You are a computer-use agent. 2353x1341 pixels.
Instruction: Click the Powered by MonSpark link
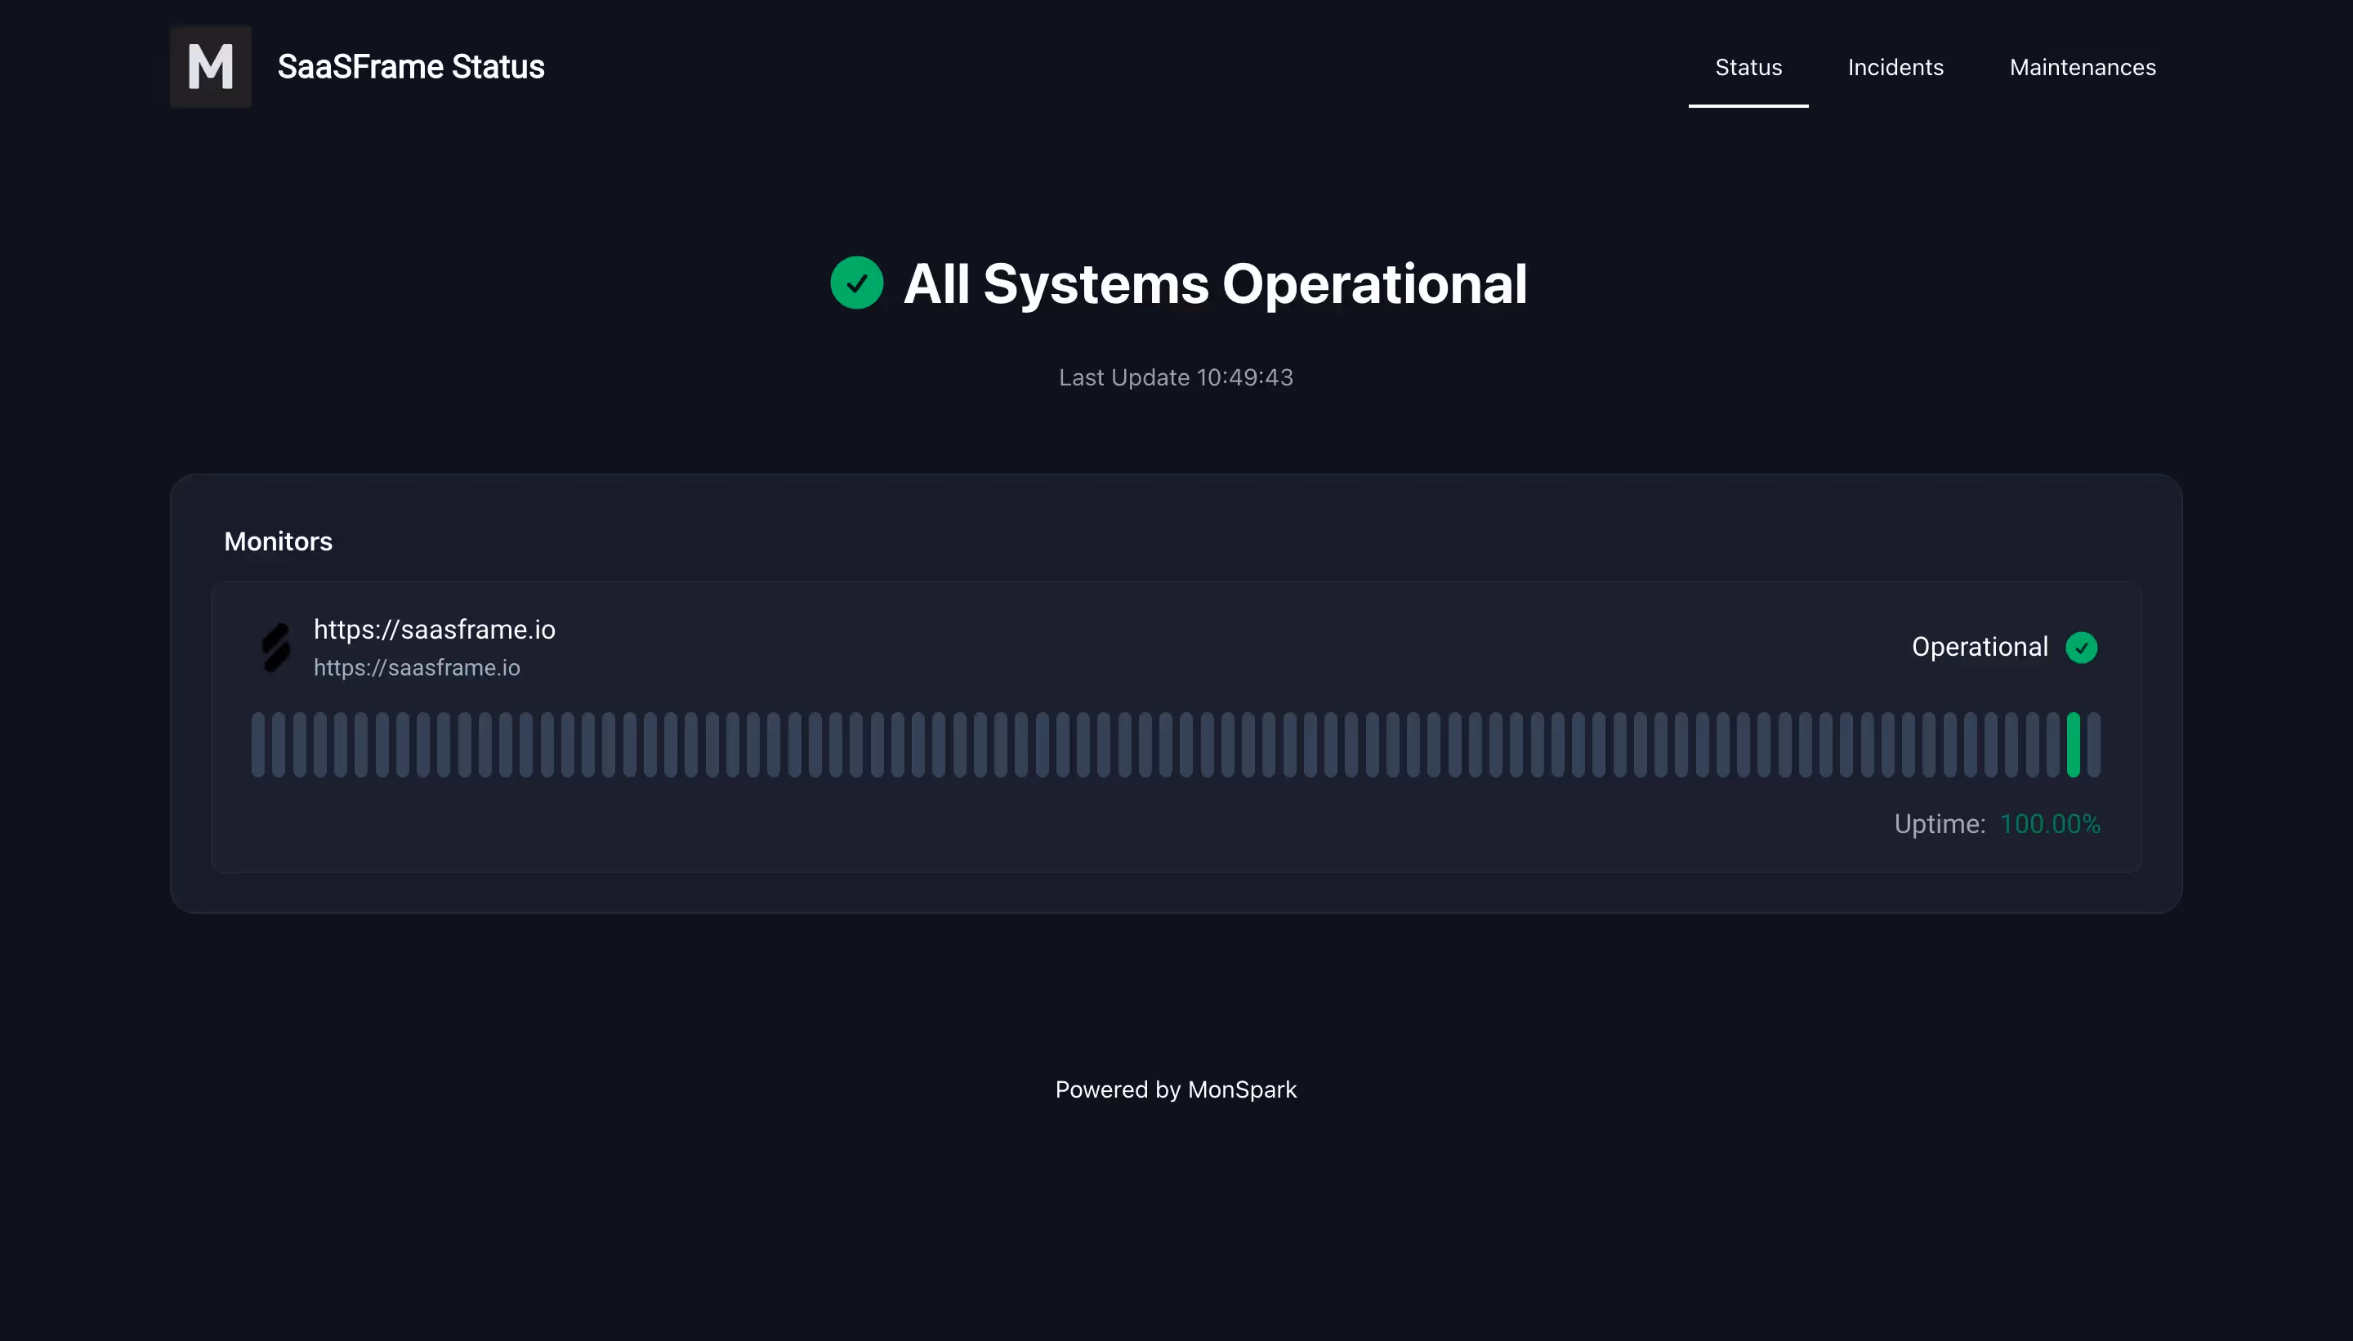[x=1176, y=1089]
